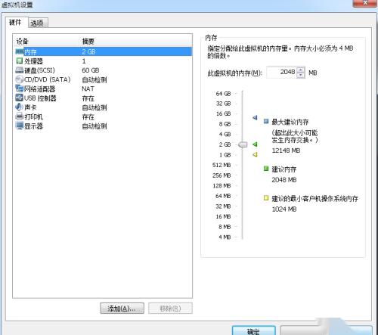The width and height of the screenshot is (378, 335).
Task: Decrease memory with spinner down arrow
Action: click(x=301, y=75)
